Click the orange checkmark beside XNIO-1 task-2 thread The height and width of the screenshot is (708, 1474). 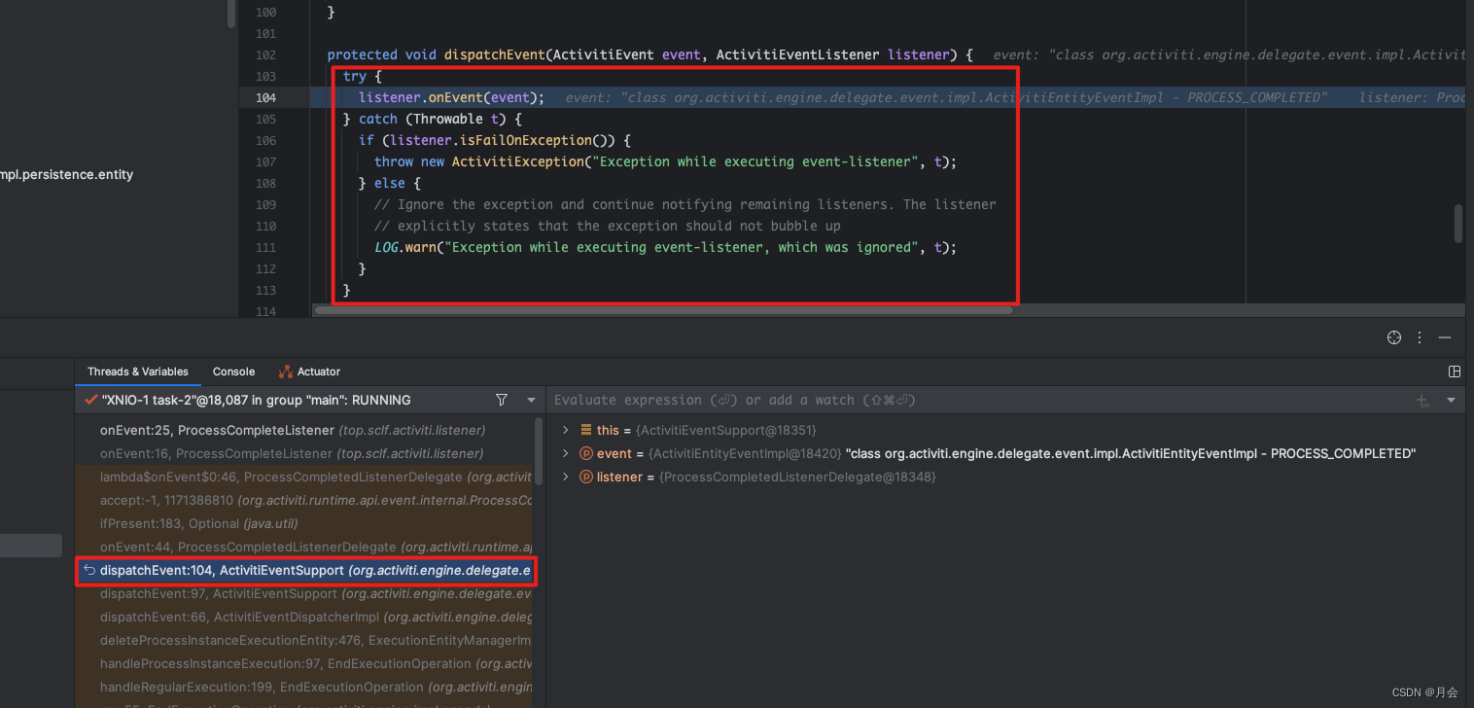(90, 400)
